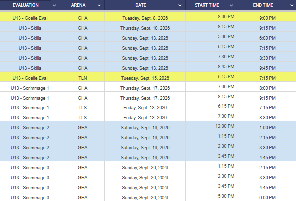This screenshot has width=296, height=201.
Task: Open the EVALUATION column filter dropdown
Action: (x=54, y=5)
